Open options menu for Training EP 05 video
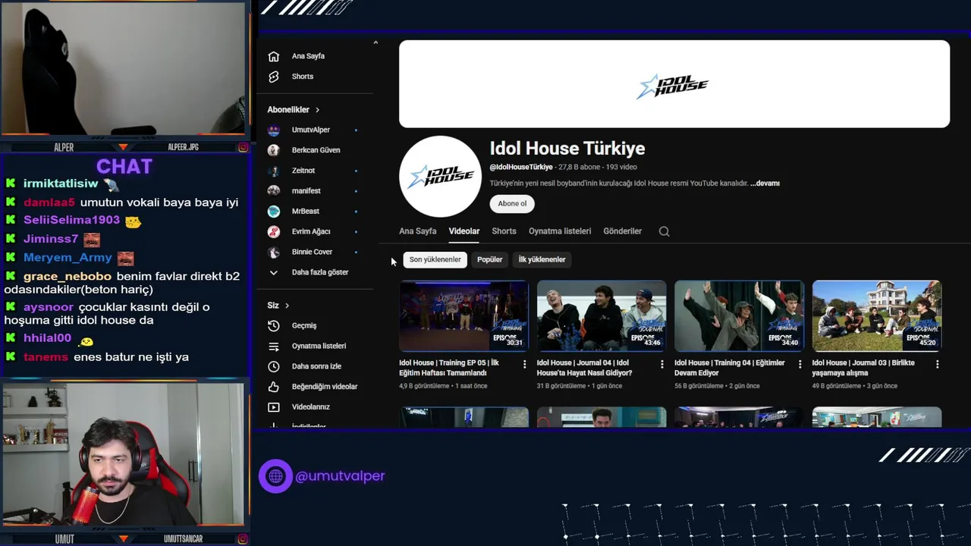Image resolution: width=971 pixels, height=546 pixels. pos(524,364)
